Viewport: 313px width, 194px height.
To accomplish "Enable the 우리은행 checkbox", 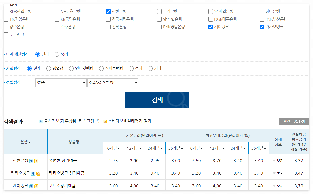I will click(x=159, y=12).
